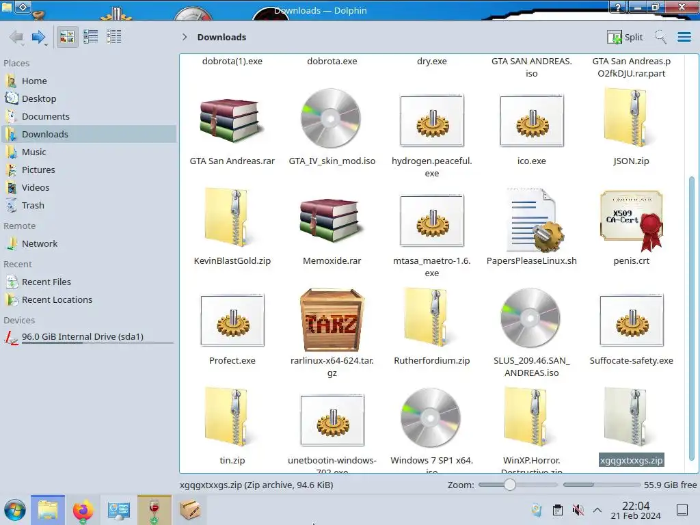Image resolution: width=700 pixels, height=525 pixels.
Task: Toggle the muted volume tray icon
Action: point(578,510)
